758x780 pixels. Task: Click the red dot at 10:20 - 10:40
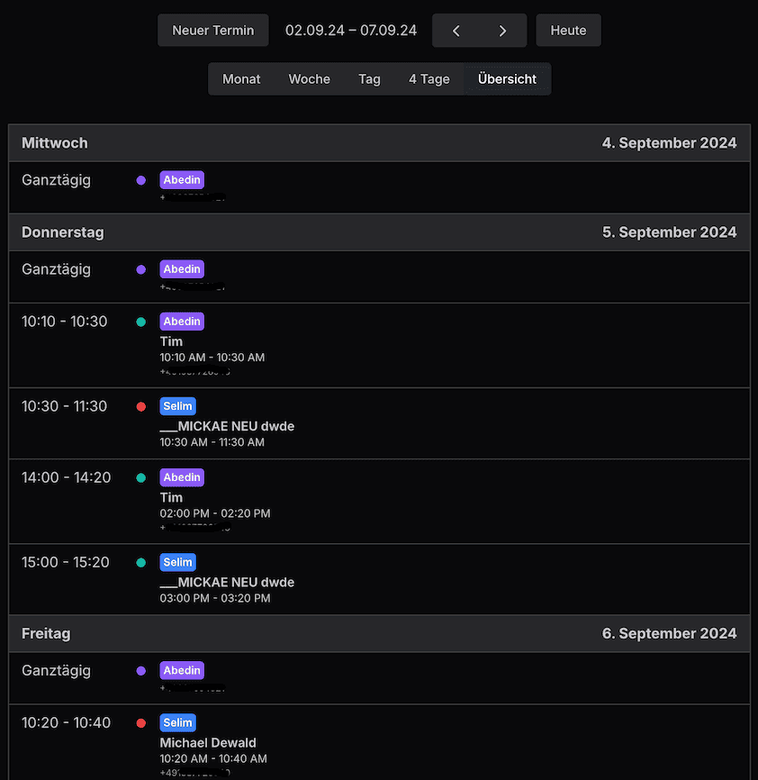click(140, 722)
